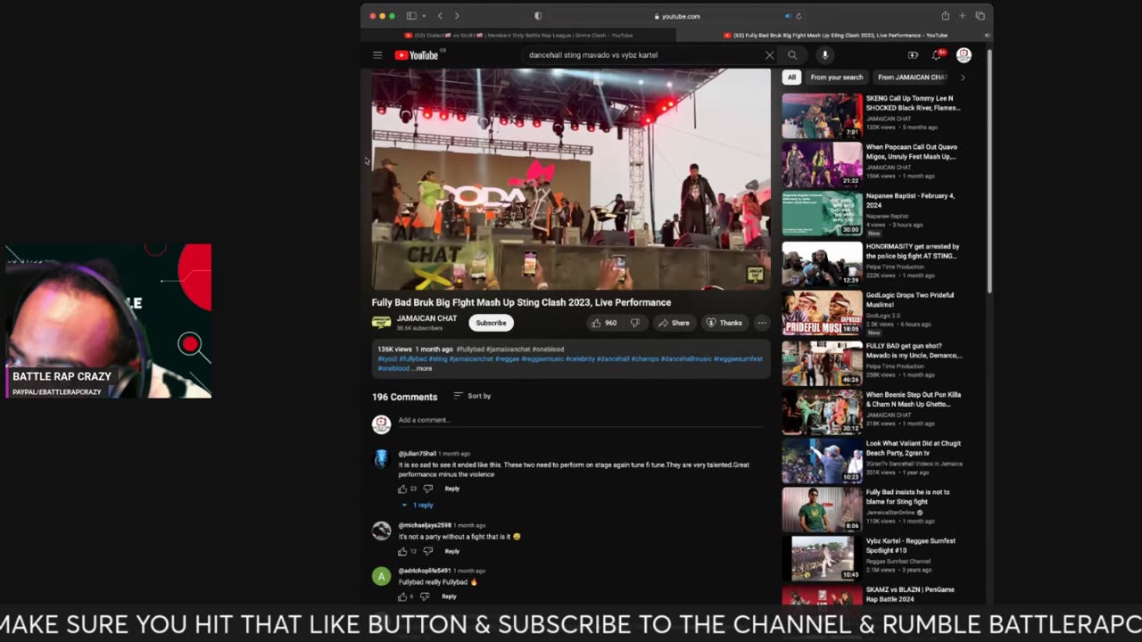Open the JAMAICAN CHAT channel name link
This screenshot has height=642, width=1142.
pyautogui.click(x=426, y=318)
